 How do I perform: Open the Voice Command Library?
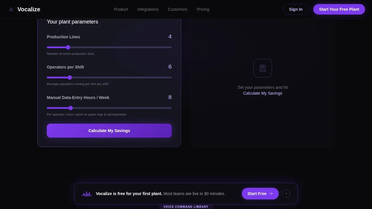click(186, 207)
